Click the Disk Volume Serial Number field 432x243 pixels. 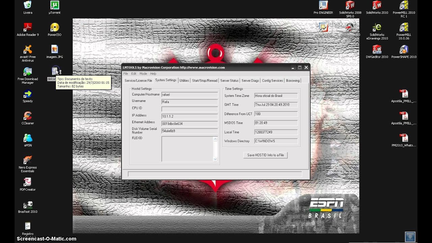pyautogui.click(x=190, y=131)
